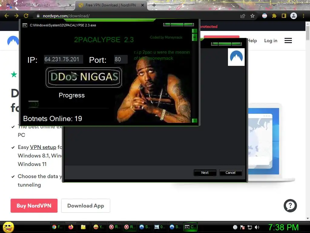Screen dimensions: 310x233
Task: Click the flag with red X tray icon
Action: (242, 227)
